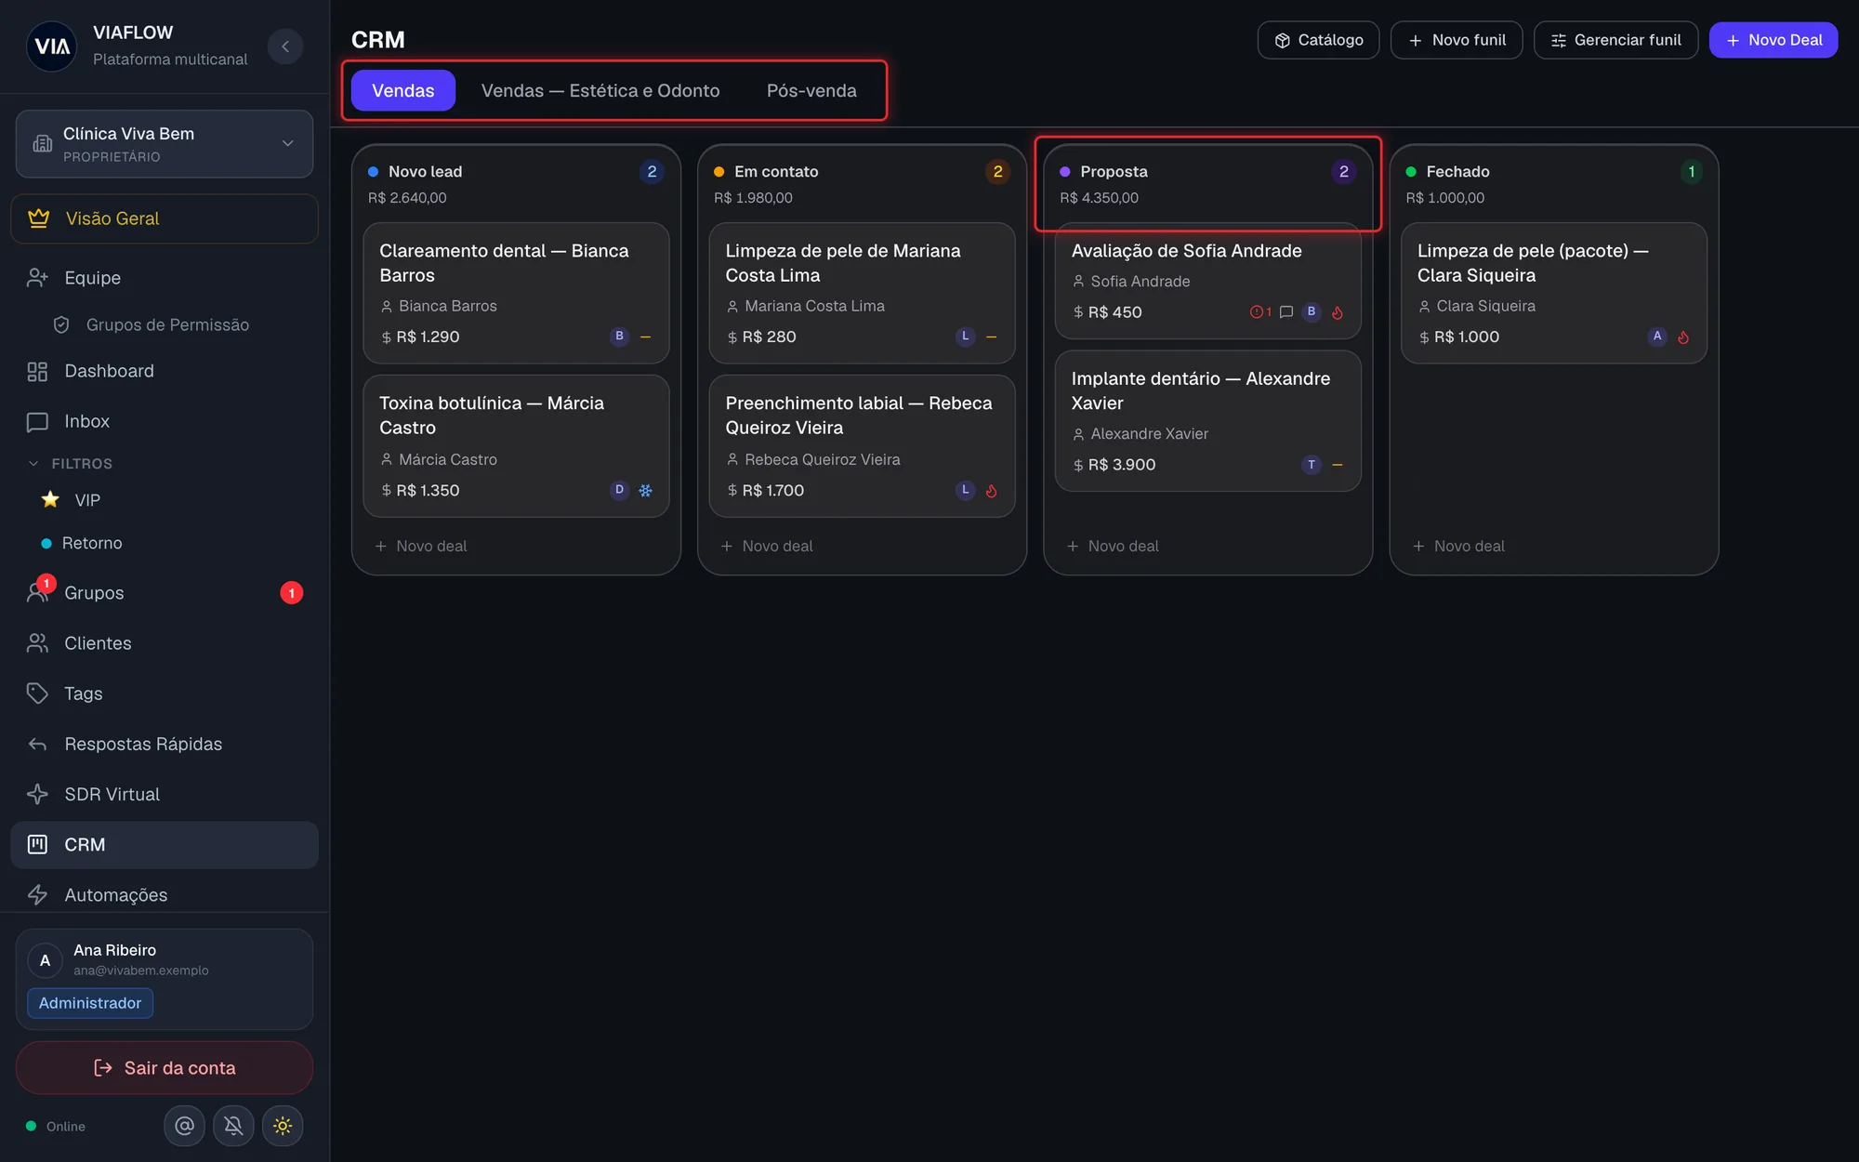Open the Catálogo

coord(1318,40)
